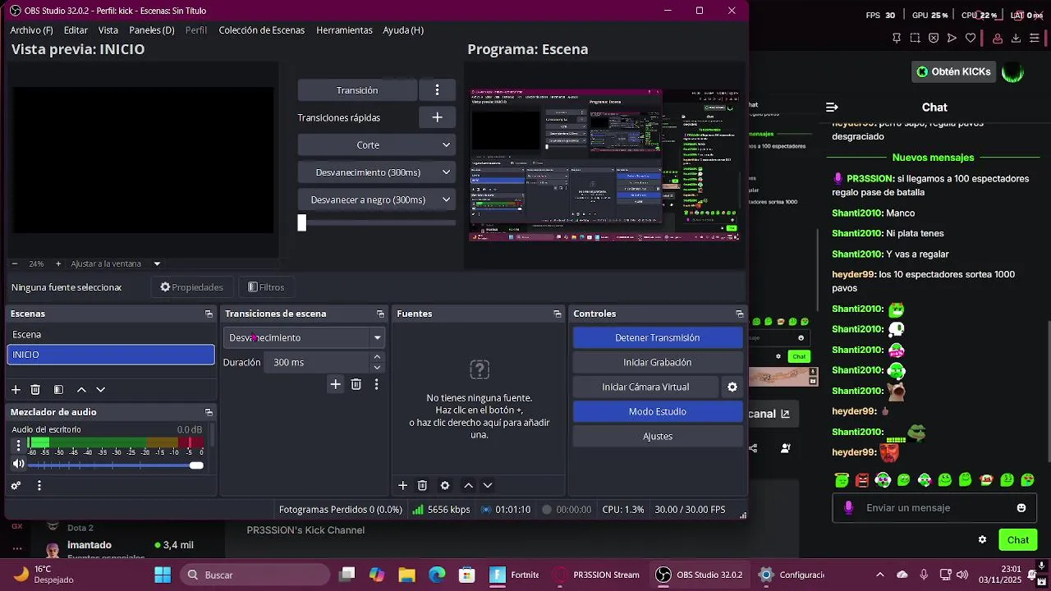Open the Ajustar a la ventana zoom dropdown
This screenshot has height=591, width=1051.
pos(115,263)
